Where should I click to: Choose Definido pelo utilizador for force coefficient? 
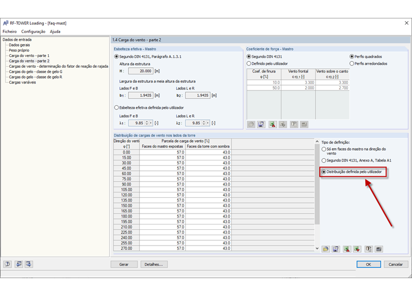tap(249, 63)
